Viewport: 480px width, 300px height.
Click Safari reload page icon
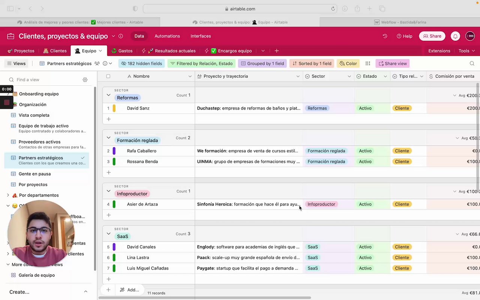click(x=333, y=9)
